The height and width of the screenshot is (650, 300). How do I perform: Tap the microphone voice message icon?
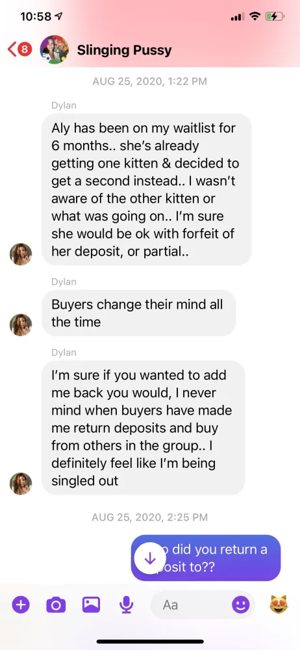[x=126, y=604]
